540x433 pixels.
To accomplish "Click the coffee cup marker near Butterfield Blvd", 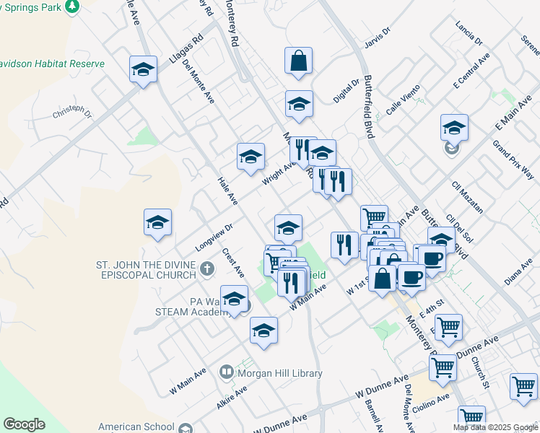I will pos(432,260).
